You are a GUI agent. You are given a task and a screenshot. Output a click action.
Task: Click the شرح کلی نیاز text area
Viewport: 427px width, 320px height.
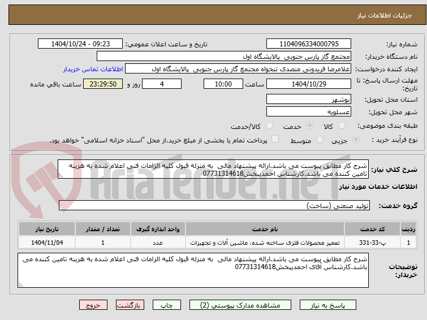click(x=213, y=170)
